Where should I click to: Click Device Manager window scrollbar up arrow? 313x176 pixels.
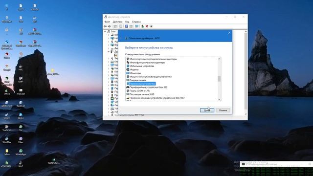(246, 31)
